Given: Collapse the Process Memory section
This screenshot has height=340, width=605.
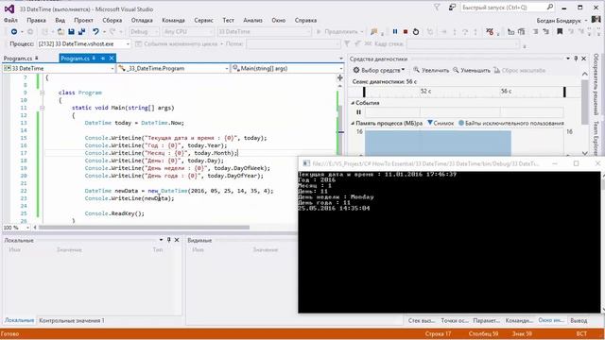Looking at the screenshot, I should [x=353, y=123].
